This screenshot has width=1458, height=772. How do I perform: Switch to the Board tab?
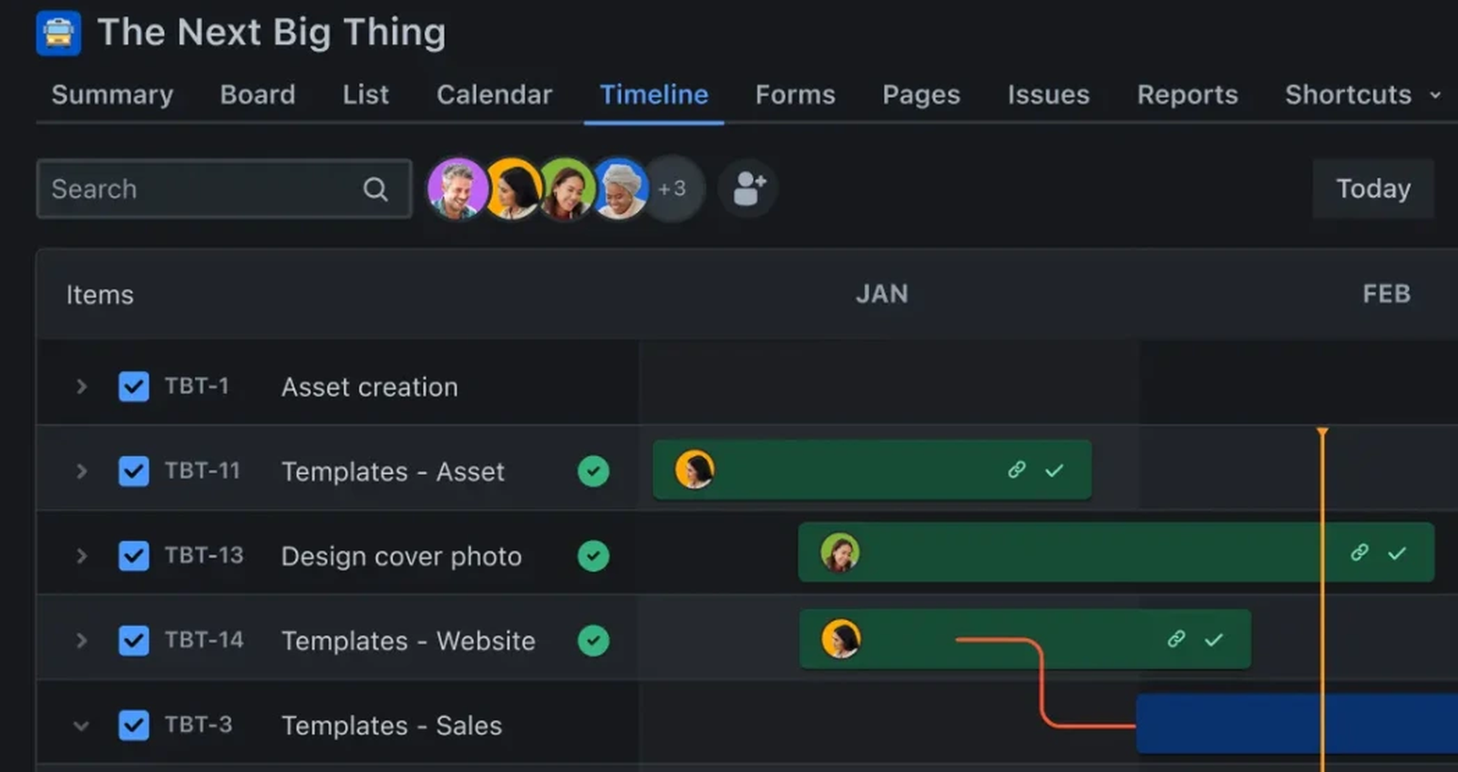pos(258,95)
